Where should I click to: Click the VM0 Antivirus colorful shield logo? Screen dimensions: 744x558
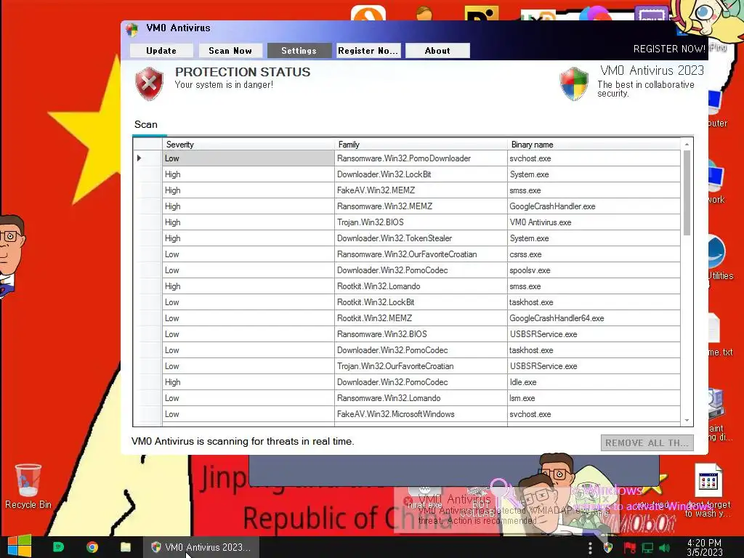[574, 84]
